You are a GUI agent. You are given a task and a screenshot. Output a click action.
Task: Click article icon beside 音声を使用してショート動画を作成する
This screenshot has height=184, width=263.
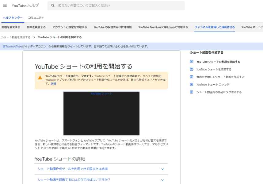coord(192,77)
